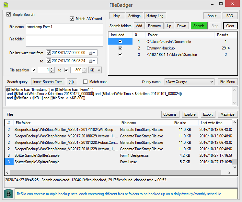
Task: Open the Columns chooser
Action: coord(170,114)
